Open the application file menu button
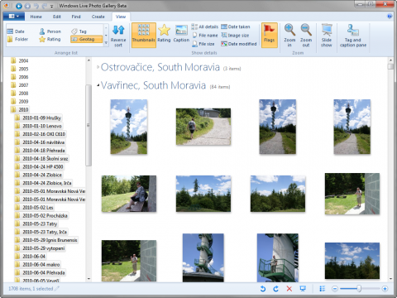397x298 pixels. pyautogui.click(x=14, y=17)
